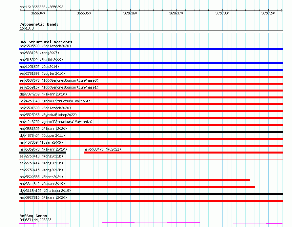Image resolution: width=292 pixels, height=227 pixels.
Task: Click the nsv6505509 (Sedlazeck2020) variant label
Action: point(45,46)
